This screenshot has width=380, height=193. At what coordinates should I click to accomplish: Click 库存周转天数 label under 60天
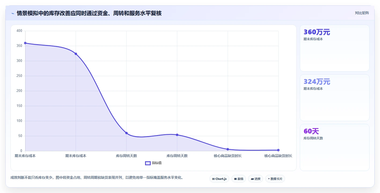(x=313, y=138)
